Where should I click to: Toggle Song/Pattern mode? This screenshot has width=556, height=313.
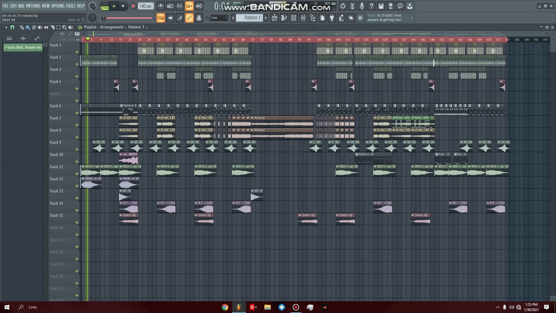tap(105, 6)
